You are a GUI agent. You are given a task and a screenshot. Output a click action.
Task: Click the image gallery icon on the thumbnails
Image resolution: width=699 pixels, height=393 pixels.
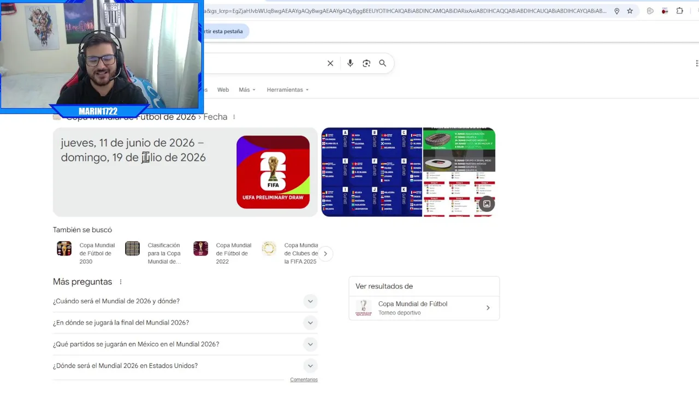[487, 204]
